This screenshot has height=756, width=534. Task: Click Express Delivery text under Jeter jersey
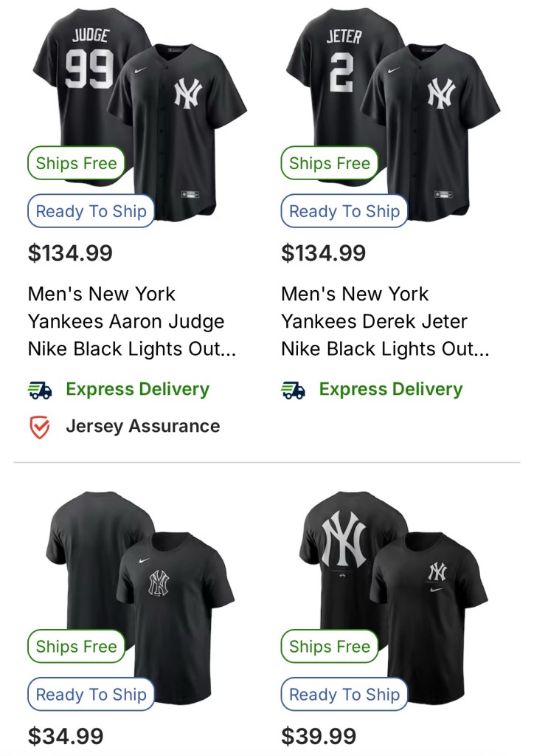(390, 389)
